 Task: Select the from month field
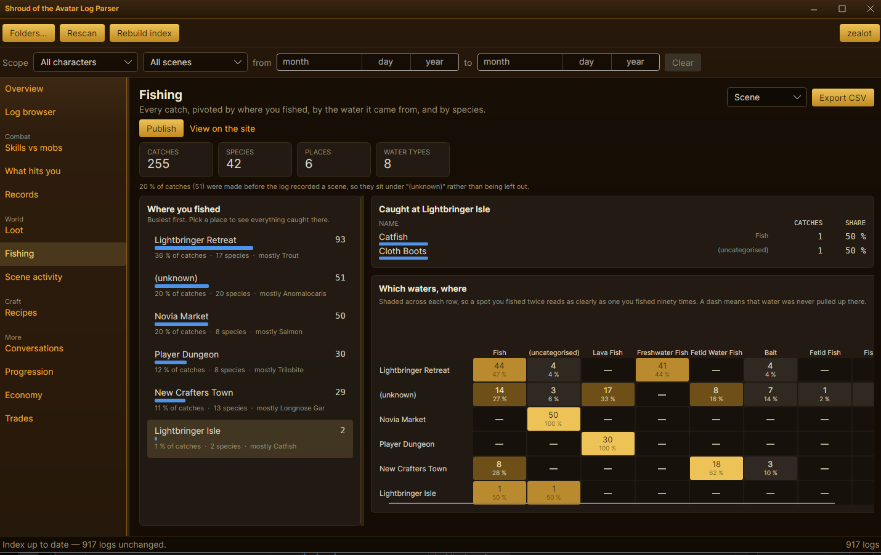click(319, 62)
